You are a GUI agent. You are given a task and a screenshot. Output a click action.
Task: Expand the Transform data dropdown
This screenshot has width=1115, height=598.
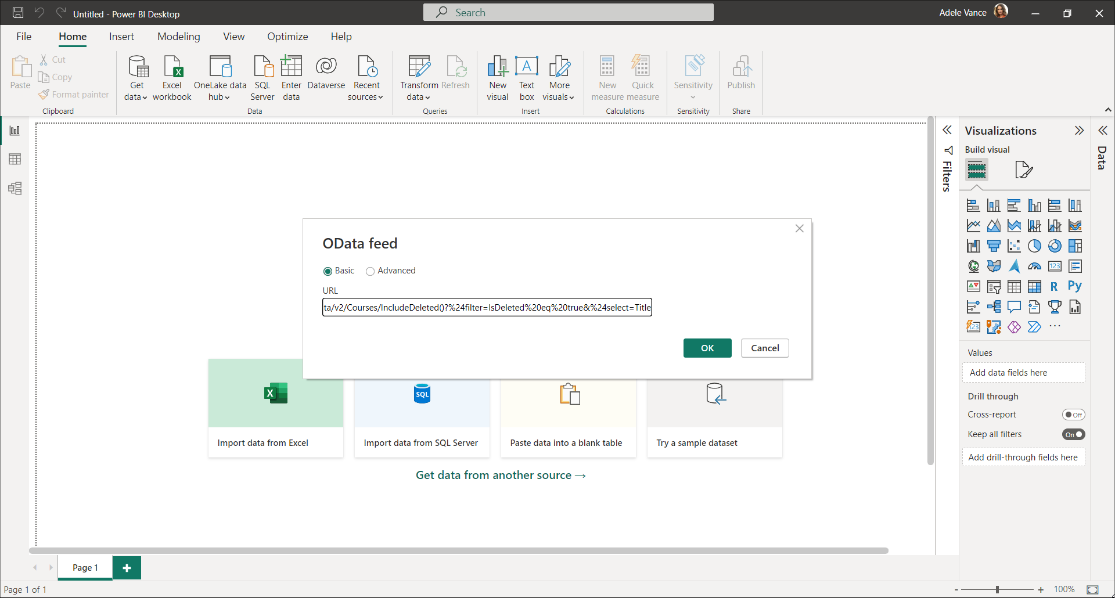419,97
